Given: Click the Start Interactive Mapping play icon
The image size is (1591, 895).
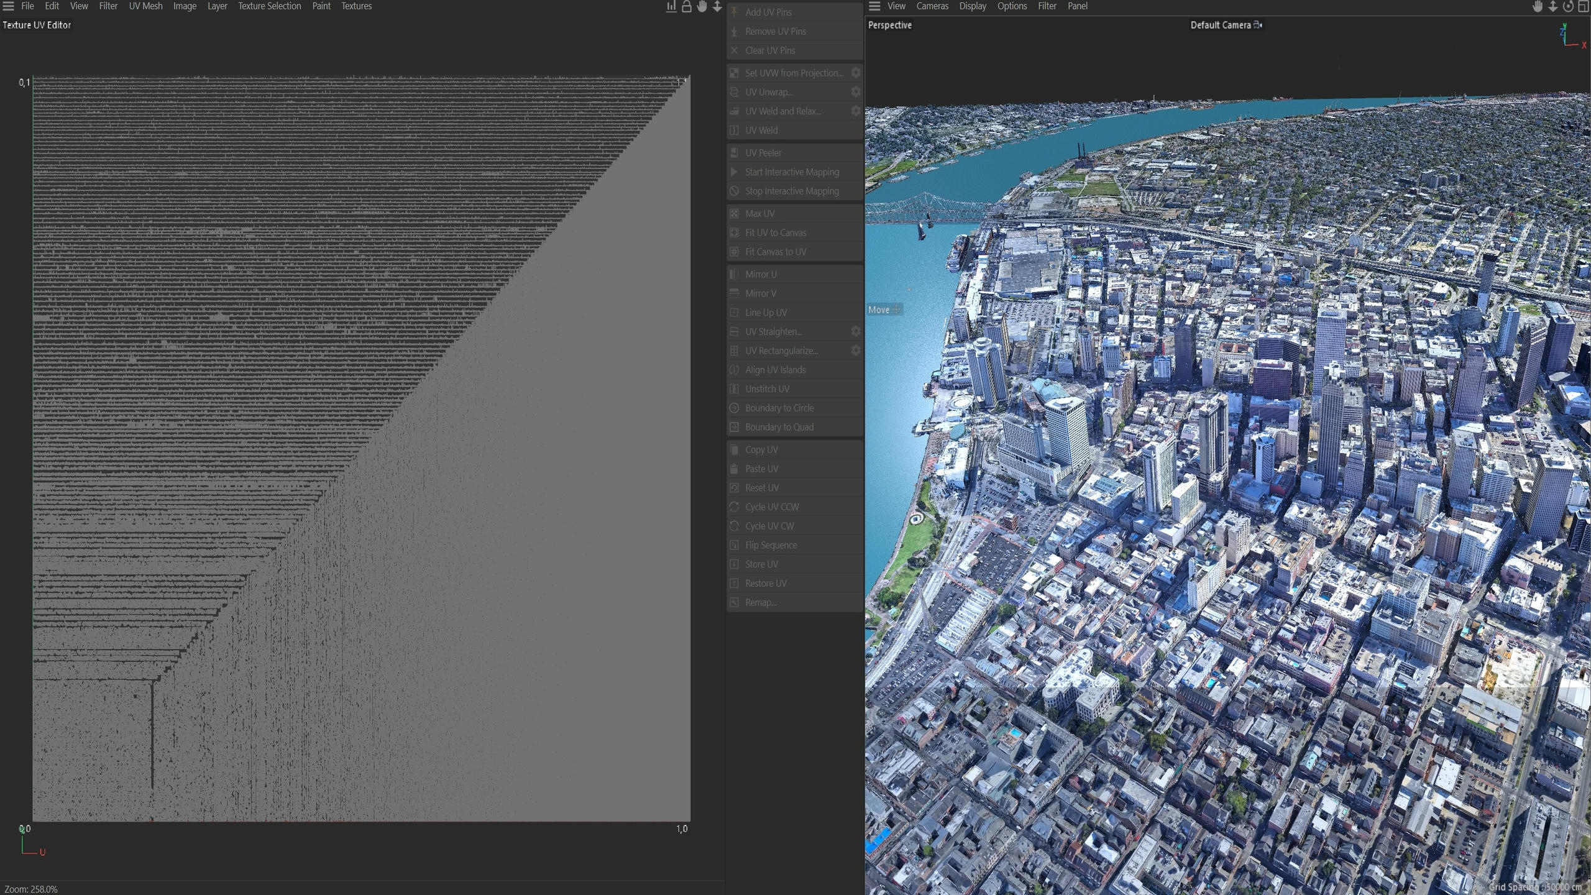Looking at the screenshot, I should [x=734, y=172].
